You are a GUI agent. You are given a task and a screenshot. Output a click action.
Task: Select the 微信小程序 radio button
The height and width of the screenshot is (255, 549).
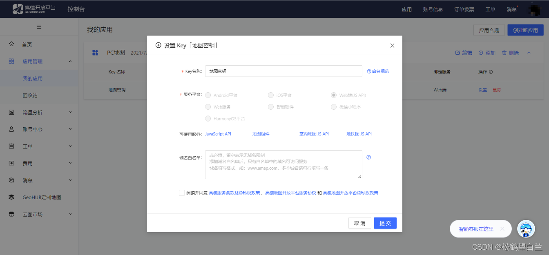pos(334,107)
